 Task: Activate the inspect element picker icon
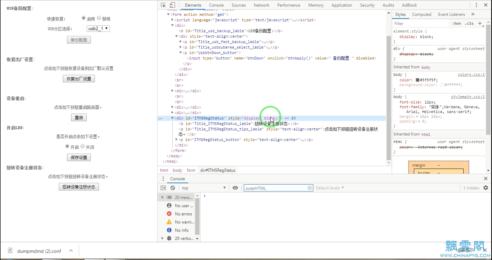point(163,5)
